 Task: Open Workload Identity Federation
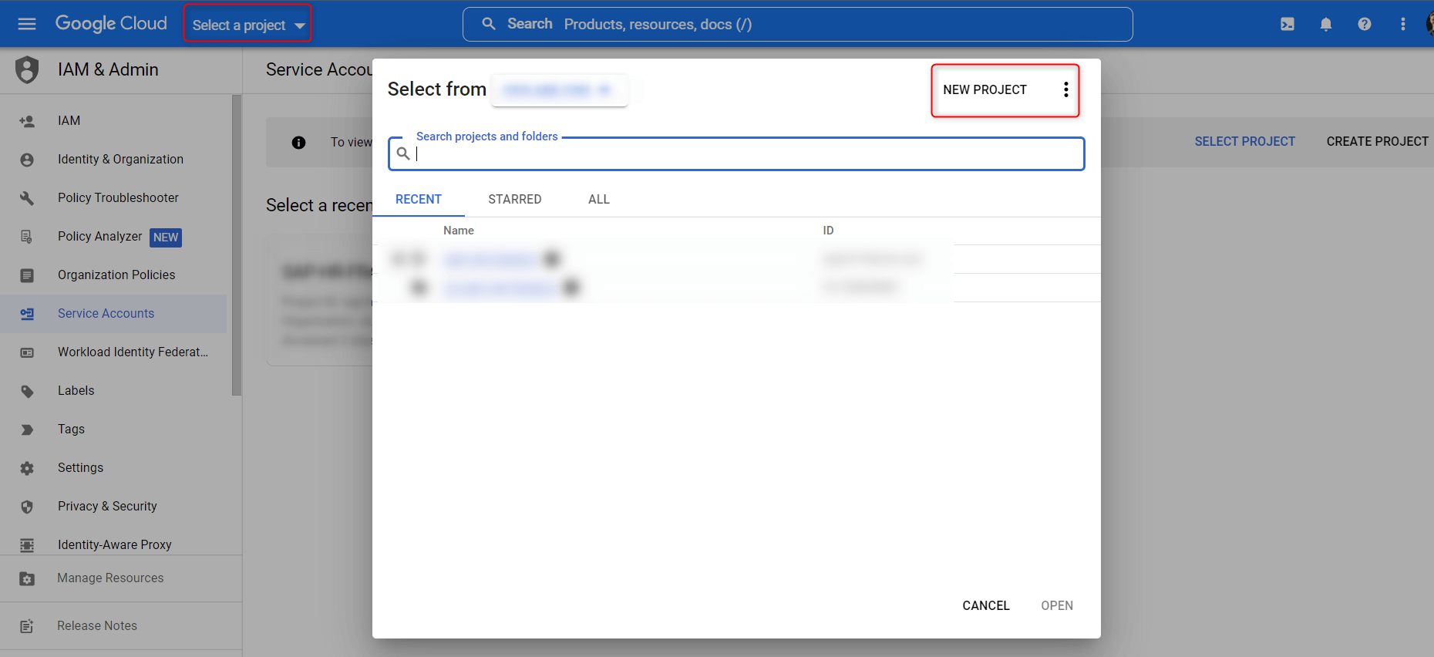(x=133, y=352)
